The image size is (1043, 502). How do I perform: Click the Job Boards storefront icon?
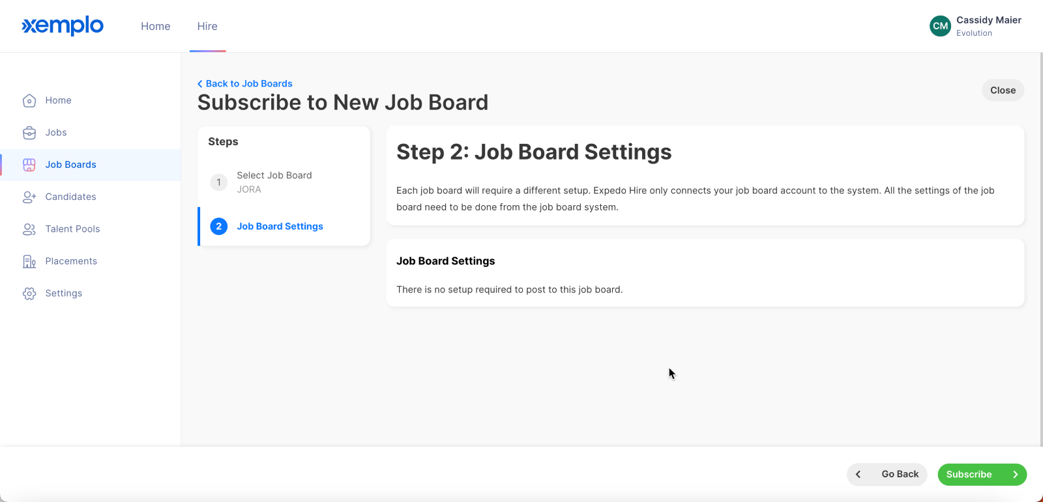(29, 165)
